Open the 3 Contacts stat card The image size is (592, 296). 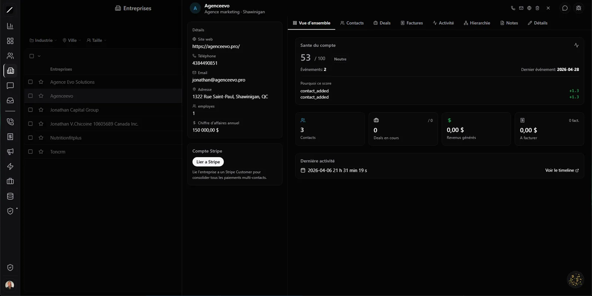(x=330, y=129)
